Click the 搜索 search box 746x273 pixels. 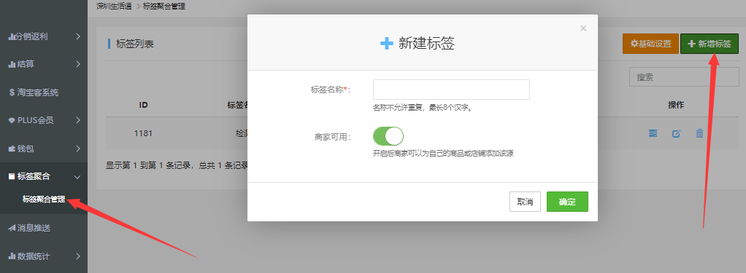684,77
